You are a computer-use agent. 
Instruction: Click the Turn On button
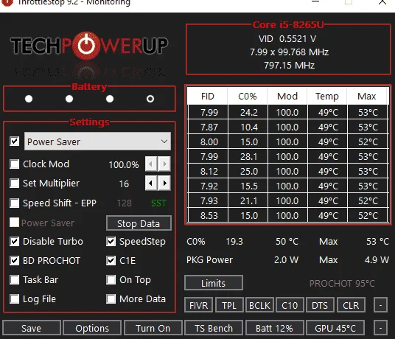coord(153,328)
